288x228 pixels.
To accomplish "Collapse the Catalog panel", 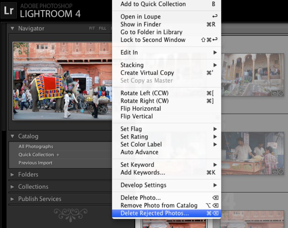I will coord(12,136).
